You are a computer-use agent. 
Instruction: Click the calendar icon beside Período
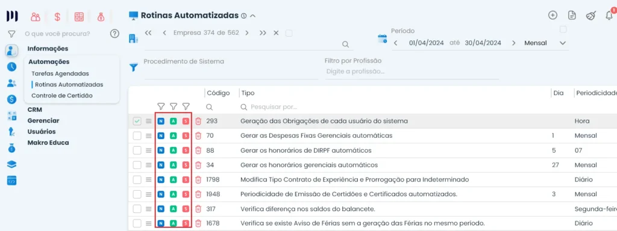[x=383, y=38]
